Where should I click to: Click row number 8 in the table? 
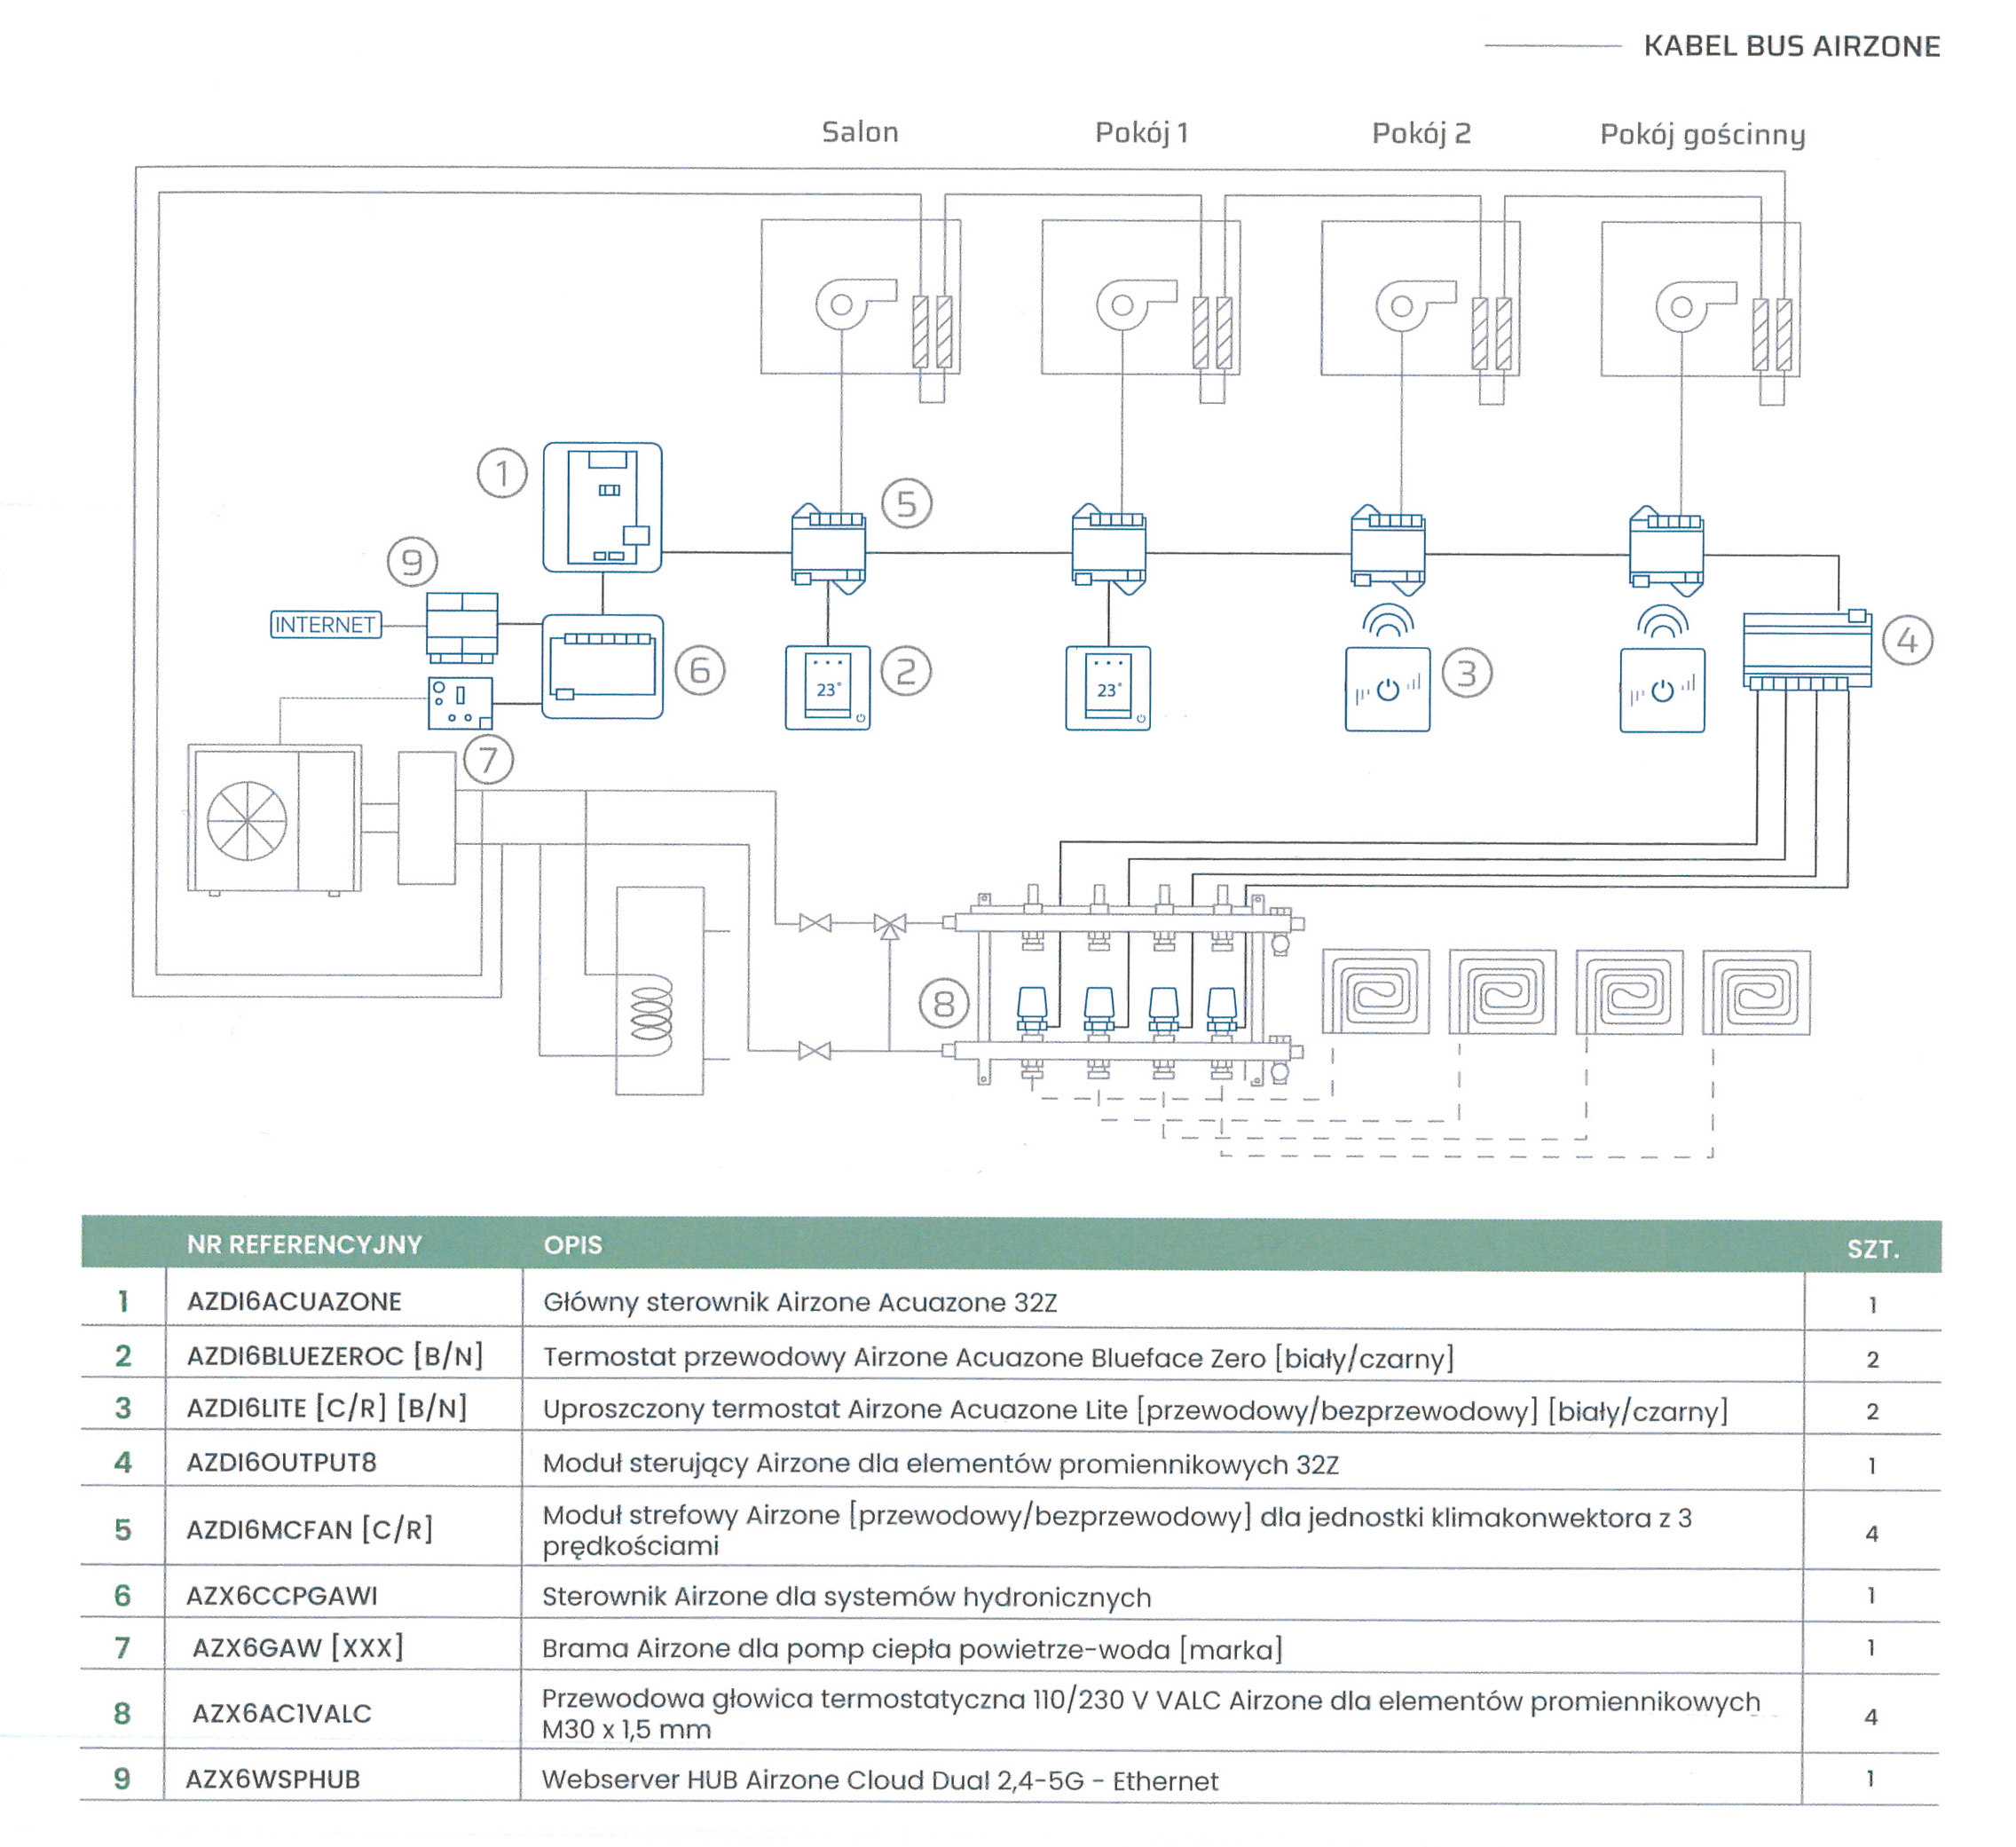tap(122, 1713)
